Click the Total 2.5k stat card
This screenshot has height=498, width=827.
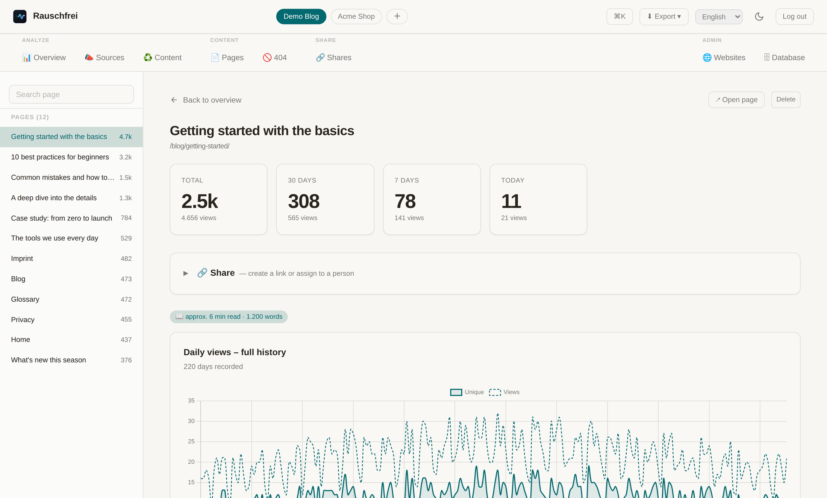pos(218,199)
